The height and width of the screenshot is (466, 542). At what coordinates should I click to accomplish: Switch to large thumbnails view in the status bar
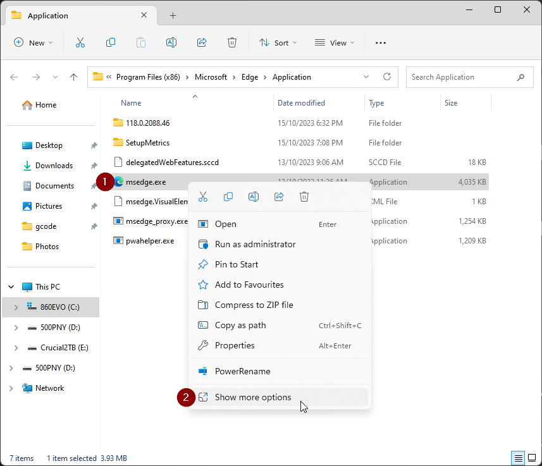(532, 458)
